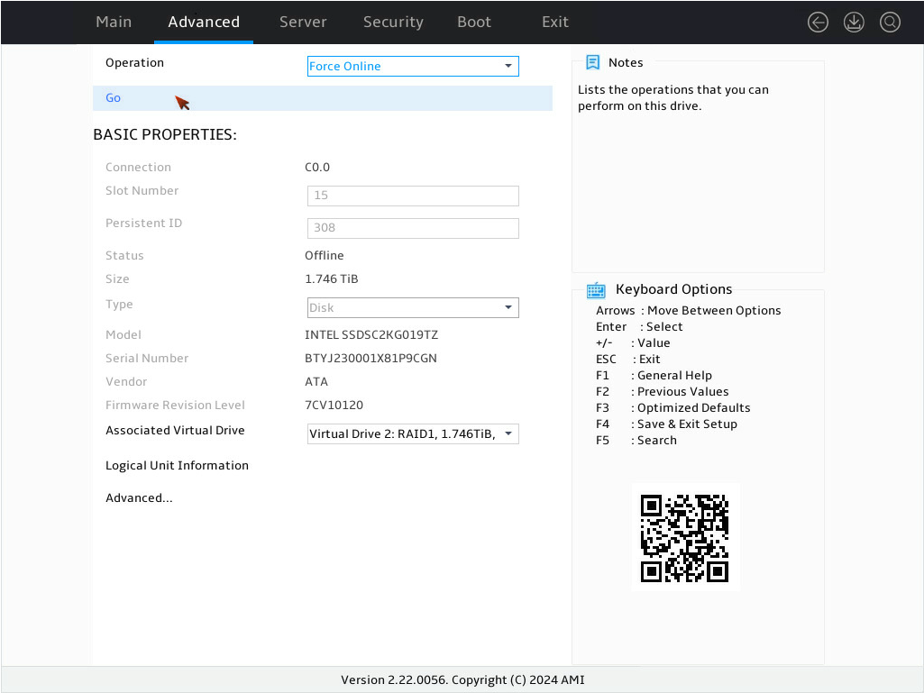Expand the Type dropdown showing Disk

(413, 307)
